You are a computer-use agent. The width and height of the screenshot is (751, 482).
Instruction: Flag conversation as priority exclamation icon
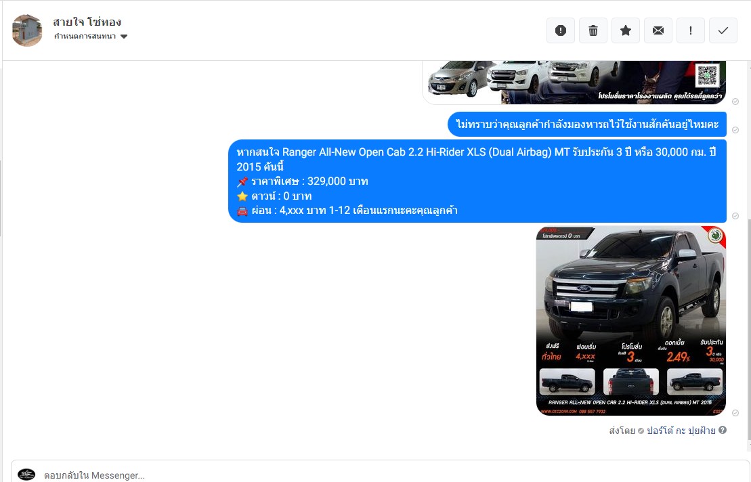pyautogui.click(x=690, y=30)
